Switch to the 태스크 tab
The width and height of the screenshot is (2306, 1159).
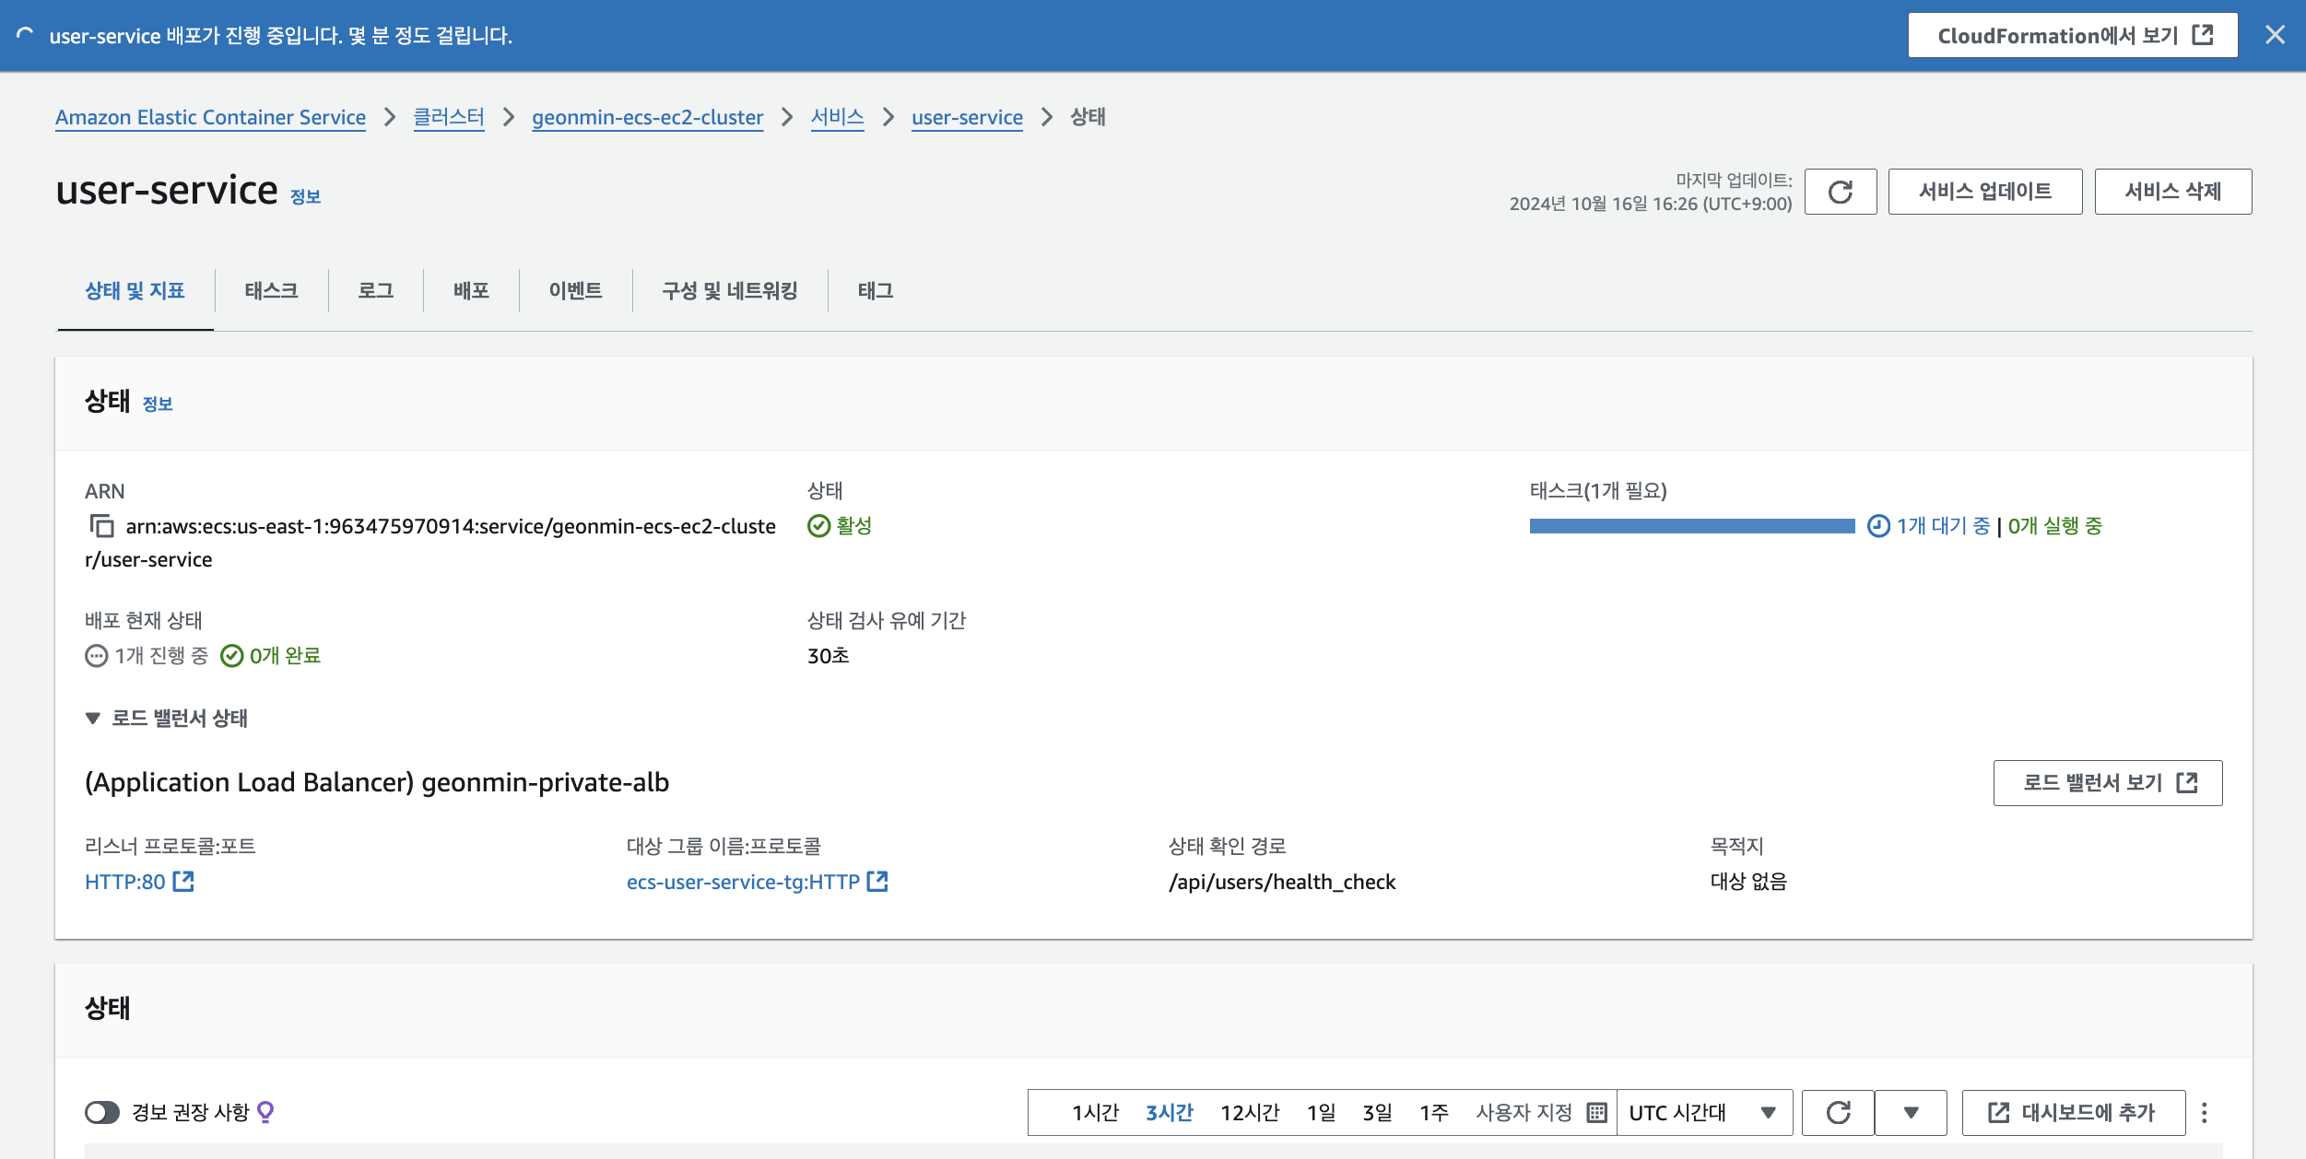pos(271,291)
